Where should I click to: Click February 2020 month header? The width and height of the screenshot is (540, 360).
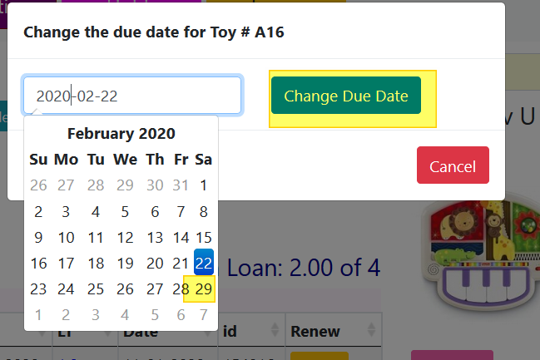click(x=121, y=134)
